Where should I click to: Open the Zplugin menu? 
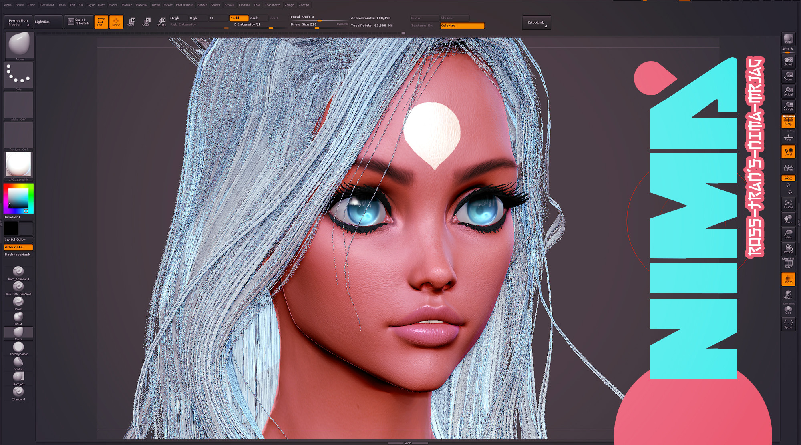(289, 5)
